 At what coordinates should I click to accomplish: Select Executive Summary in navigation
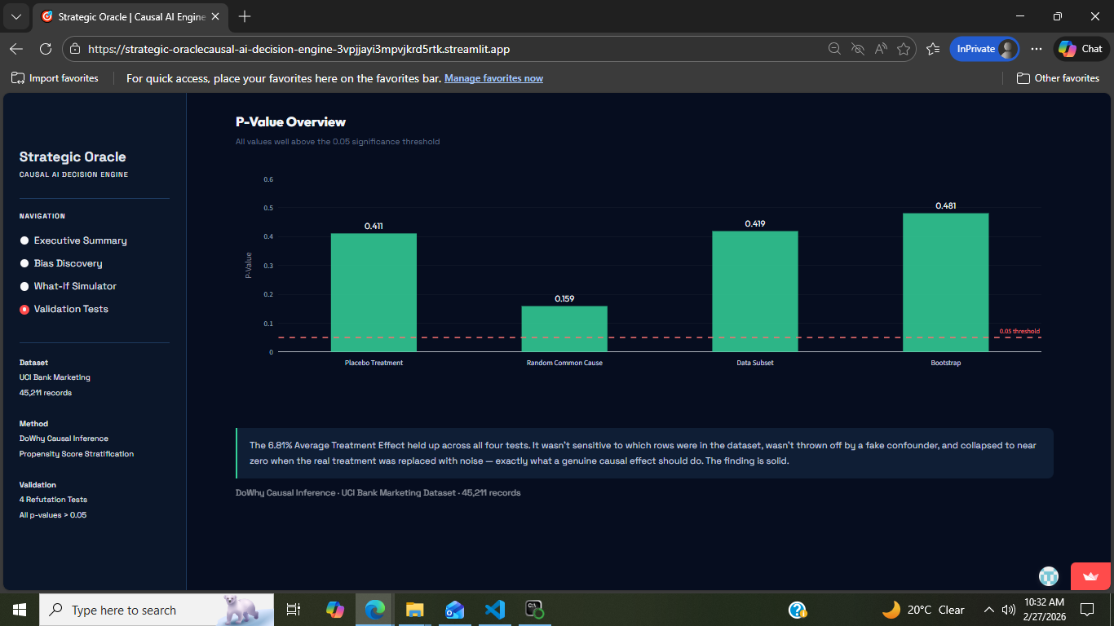[73, 240]
